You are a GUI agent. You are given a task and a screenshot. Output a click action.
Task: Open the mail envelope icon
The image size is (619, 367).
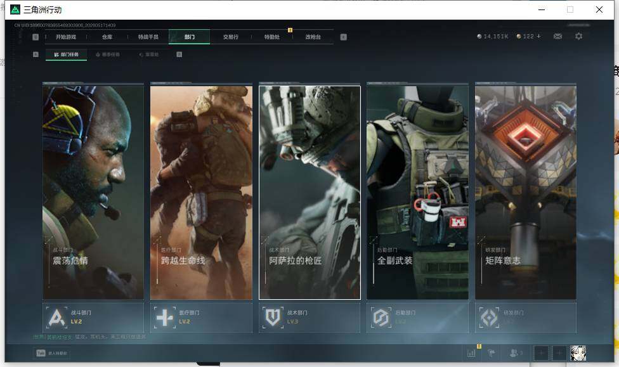pos(558,36)
